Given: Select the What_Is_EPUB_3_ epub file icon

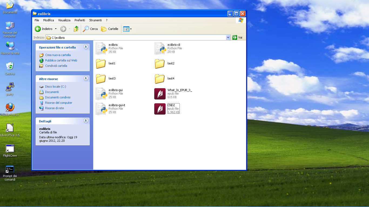Looking at the screenshot, I should coord(160,94).
